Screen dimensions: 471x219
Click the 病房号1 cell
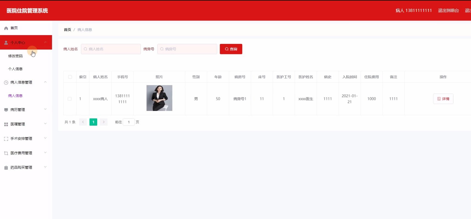[x=240, y=99]
